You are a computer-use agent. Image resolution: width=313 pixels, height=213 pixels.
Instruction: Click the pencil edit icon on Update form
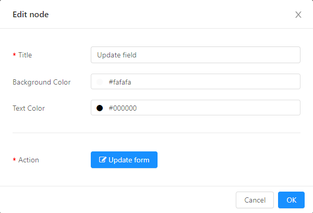click(102, 159)
